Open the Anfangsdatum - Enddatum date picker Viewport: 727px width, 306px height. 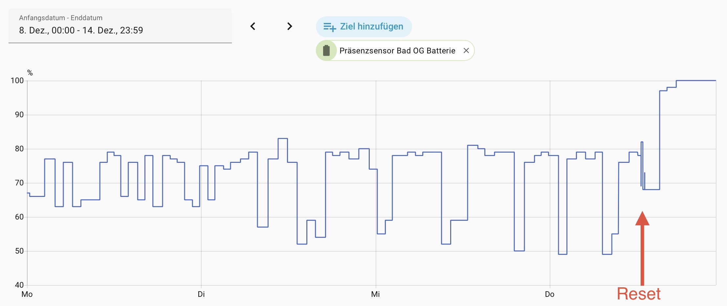click(120, 26)
